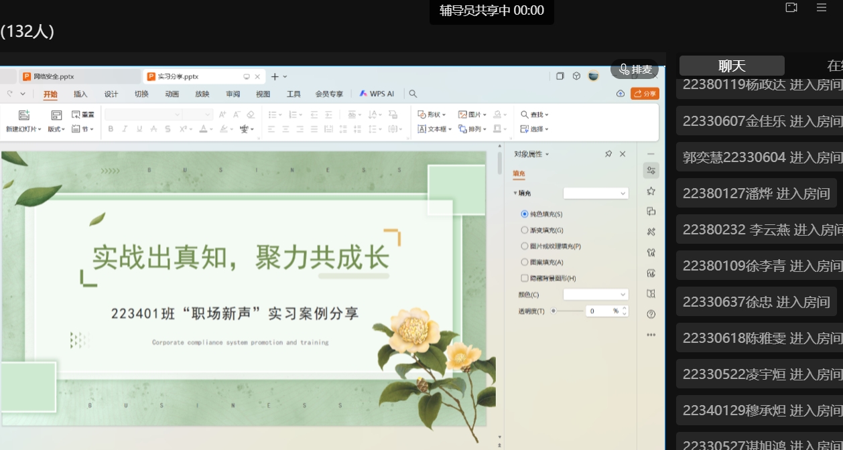This screenshot has width=843, height=450.
Task: Open the 网络安全.pptx document tab
Action: (54, 76)
